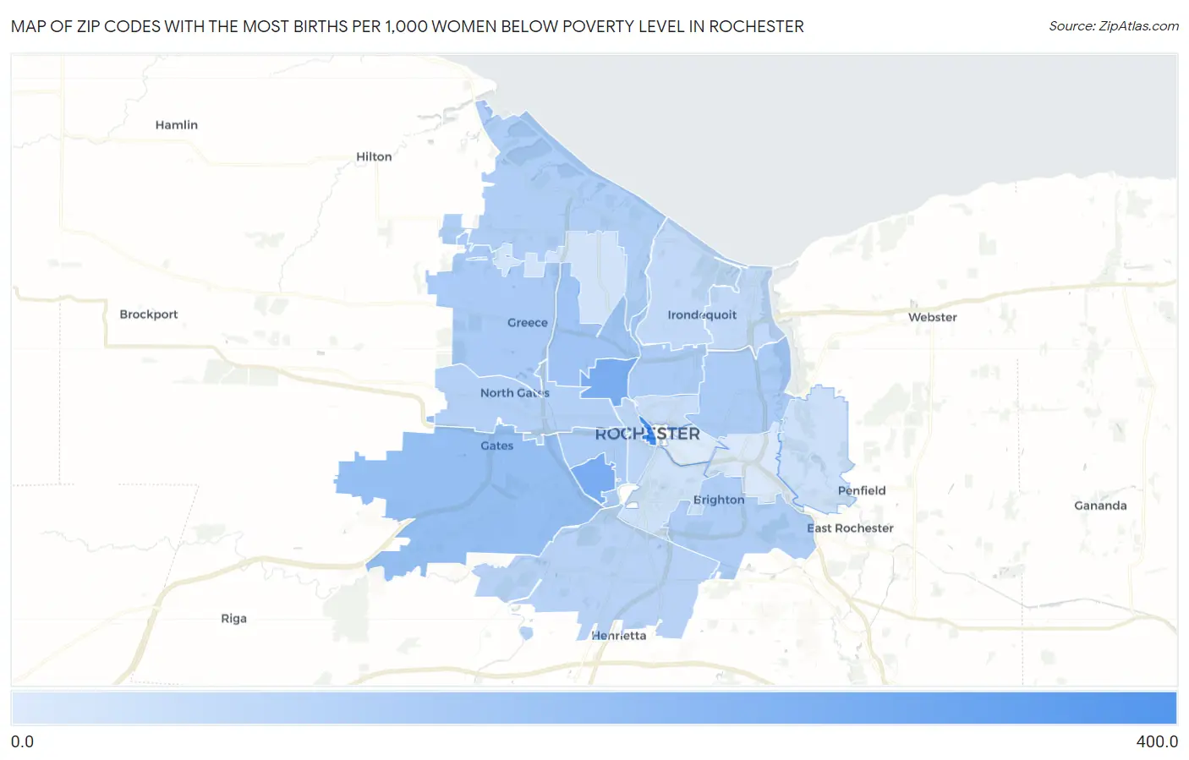This screenshot has width=1189, height=760.
Task: Open the Source: ZipAtlas.com credit
Action: point(1114,26)
